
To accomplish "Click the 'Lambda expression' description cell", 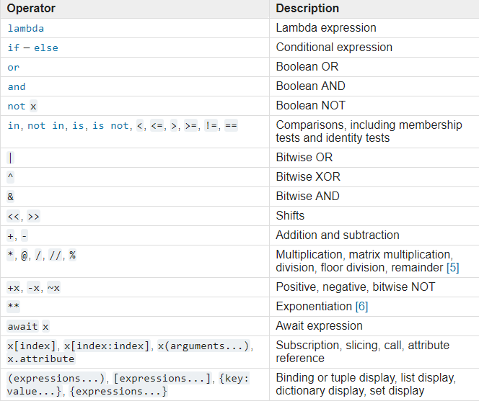I will click(326, 28).
